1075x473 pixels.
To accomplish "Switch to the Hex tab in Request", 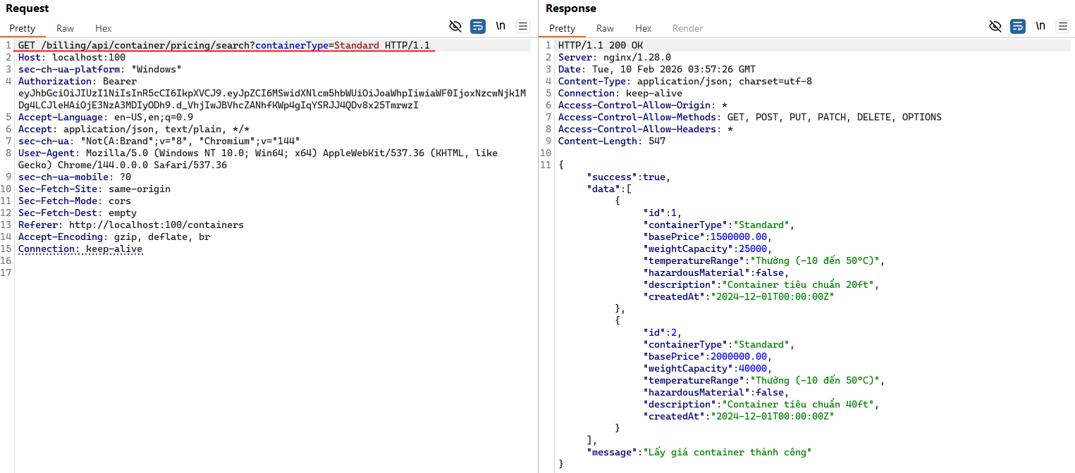I will (104, 28).
